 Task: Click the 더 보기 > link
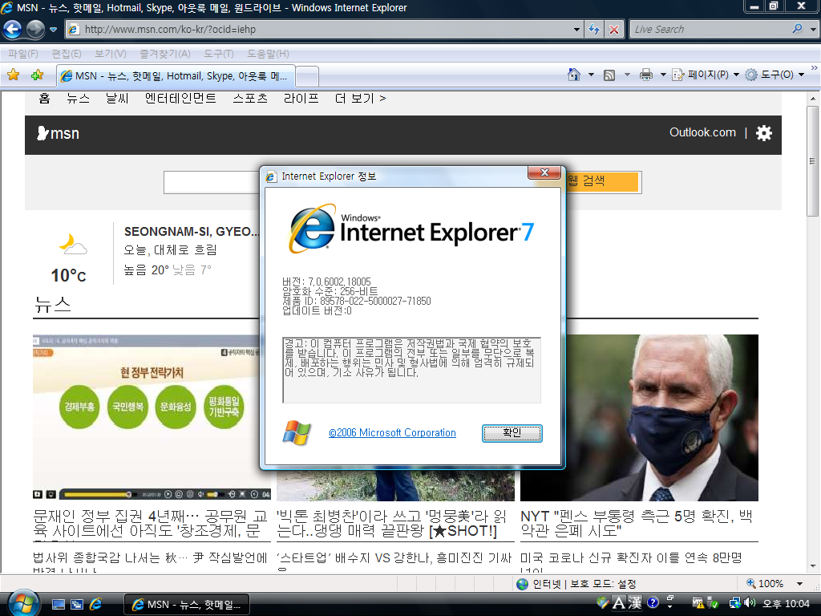pyautogui.click(x=360, y=98)
